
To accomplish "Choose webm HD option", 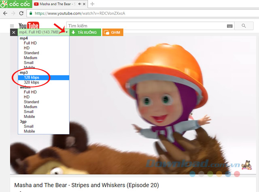I will pyautogui.click(x=44, y=97).
